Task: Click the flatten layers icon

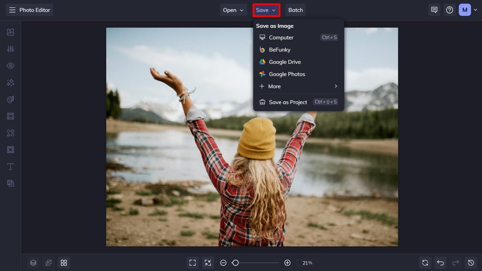Action: (49, 263)
